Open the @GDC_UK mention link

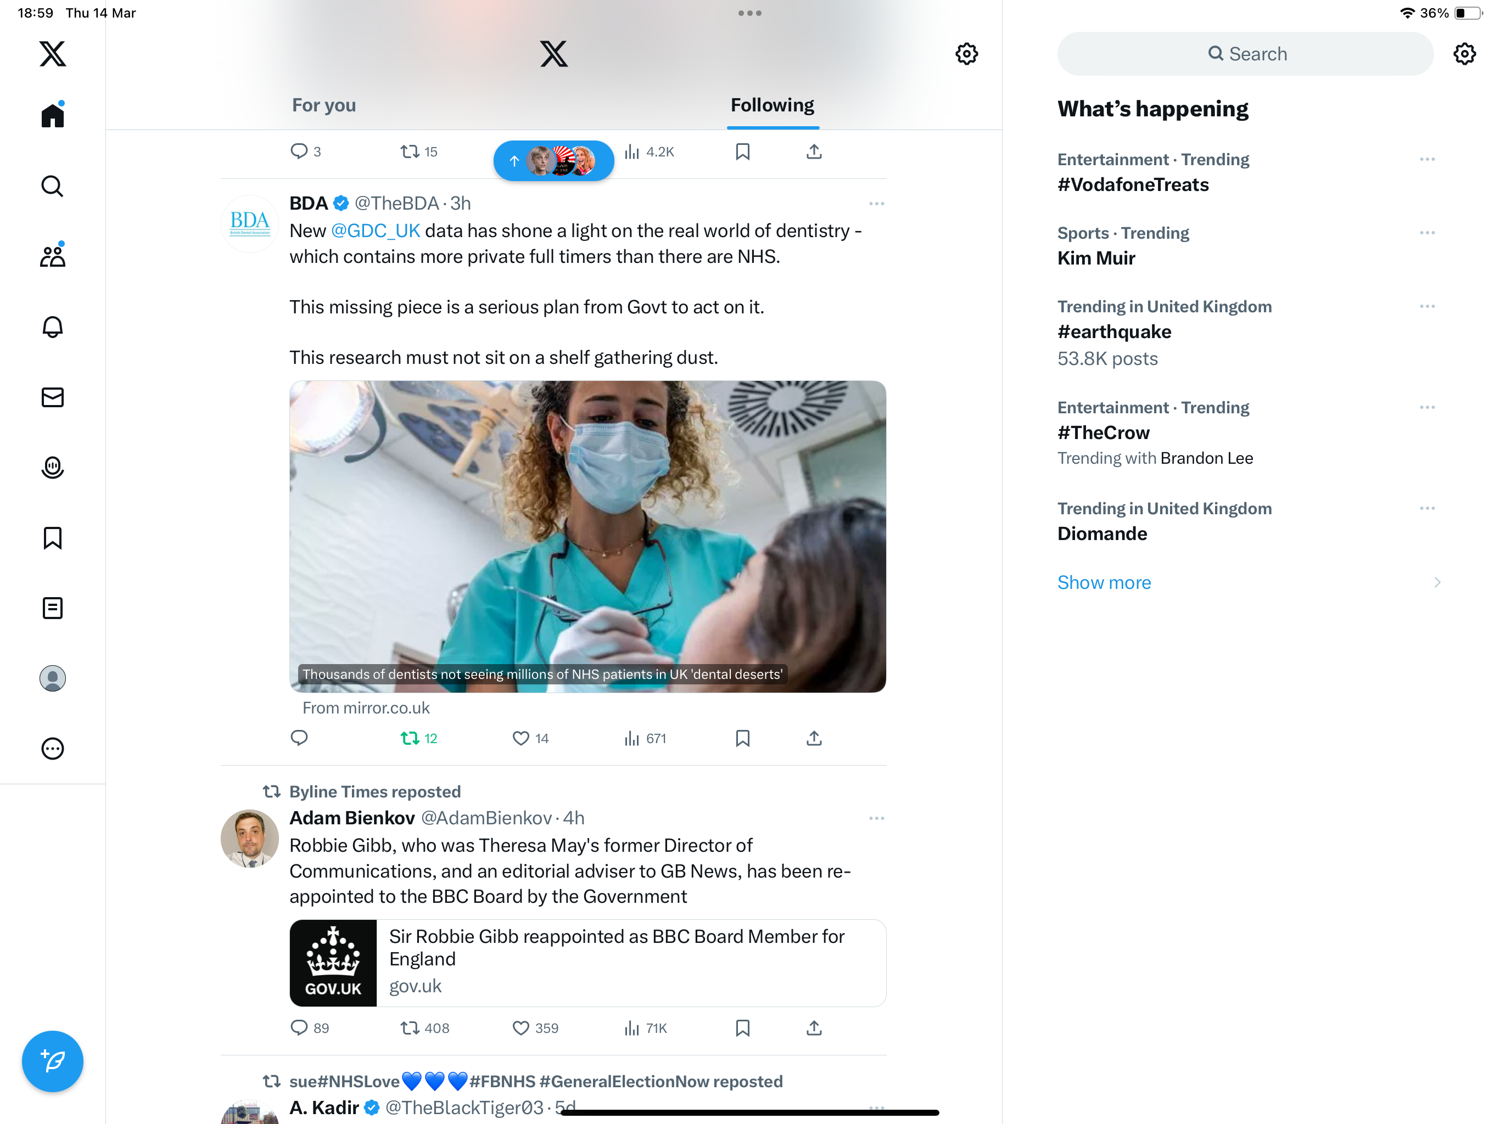(x=375, y=231)
